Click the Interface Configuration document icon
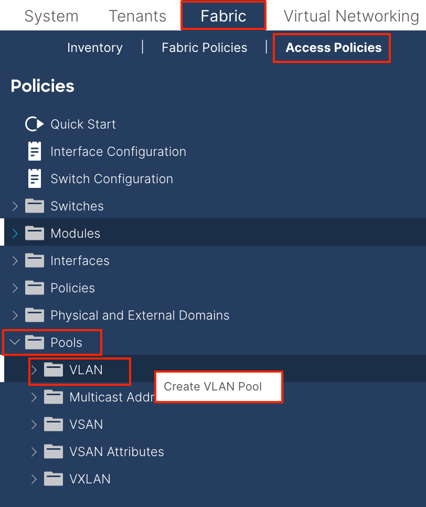The image size is (426, 507). 35,151
